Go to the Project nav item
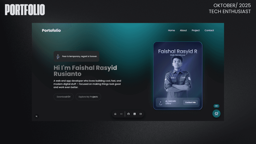256x144 pixels. click(x=196, y=30)
